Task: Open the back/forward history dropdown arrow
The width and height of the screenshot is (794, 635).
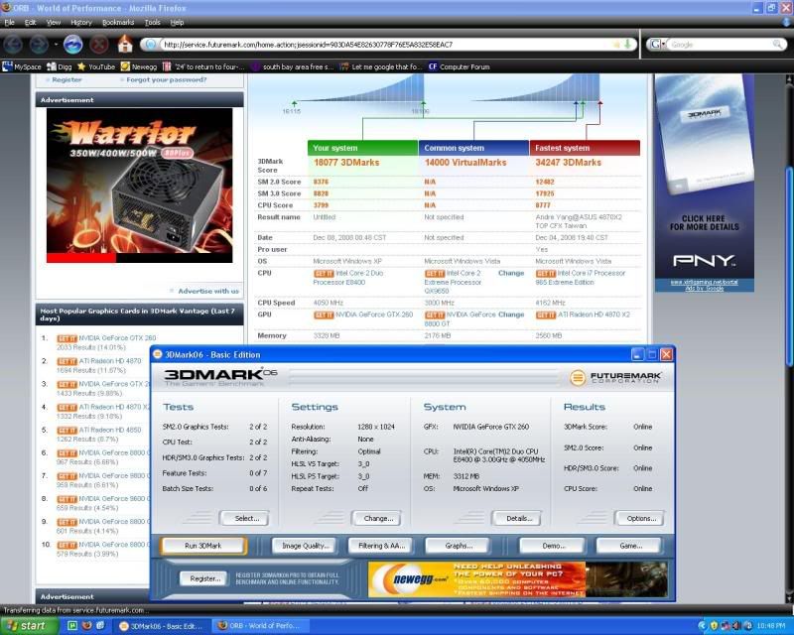Action: point(56,45)
